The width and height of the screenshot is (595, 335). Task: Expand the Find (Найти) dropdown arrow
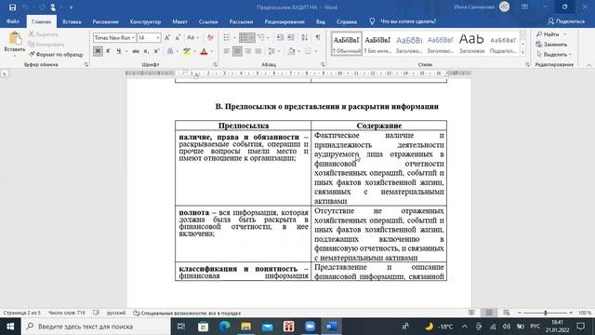[x=564, y=34]
